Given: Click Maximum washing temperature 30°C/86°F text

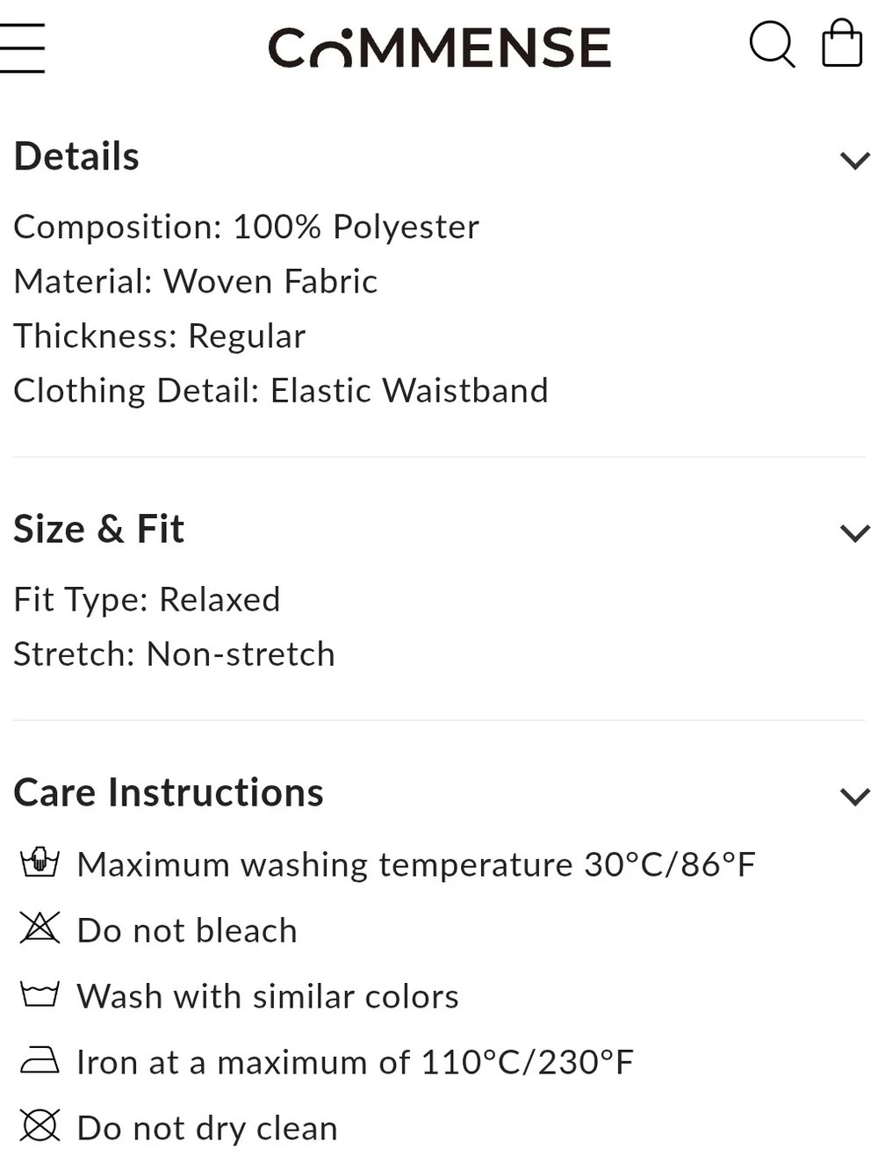Looking at the screenshot, I should [x=416, y=864].
